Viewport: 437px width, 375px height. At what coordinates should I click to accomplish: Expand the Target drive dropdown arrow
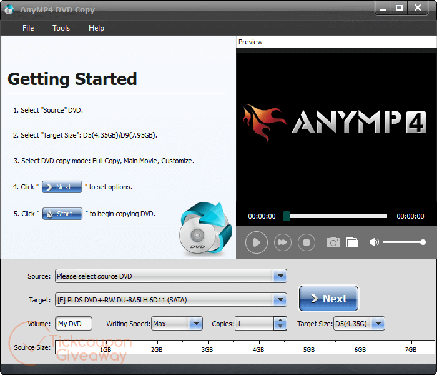click(x=280, y=300)
